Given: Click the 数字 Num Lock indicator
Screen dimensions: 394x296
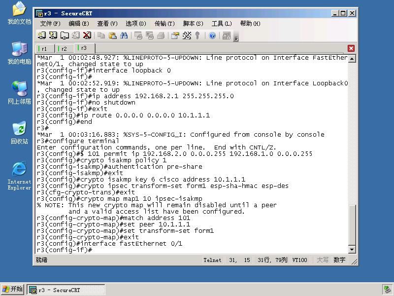Looking at the screenshot, I should 339,260.
